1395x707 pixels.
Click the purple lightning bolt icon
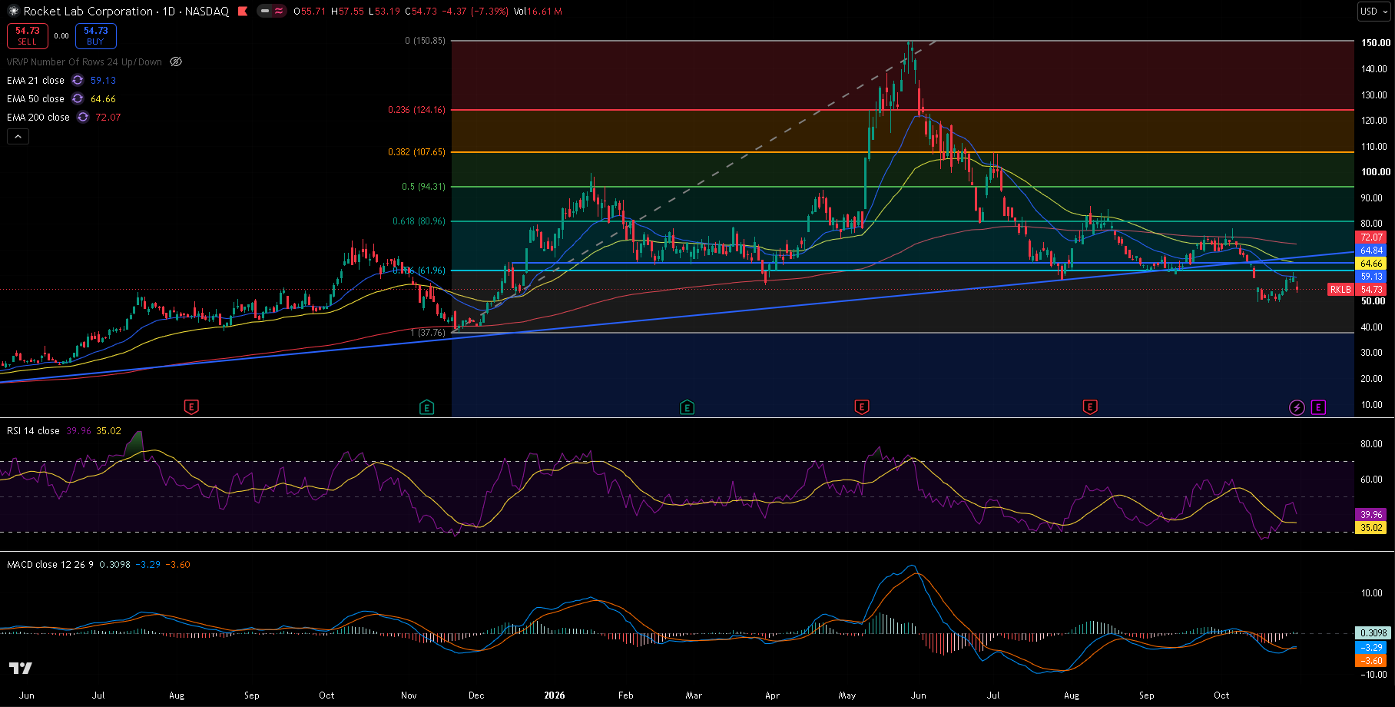click(x=1297, y=407)
